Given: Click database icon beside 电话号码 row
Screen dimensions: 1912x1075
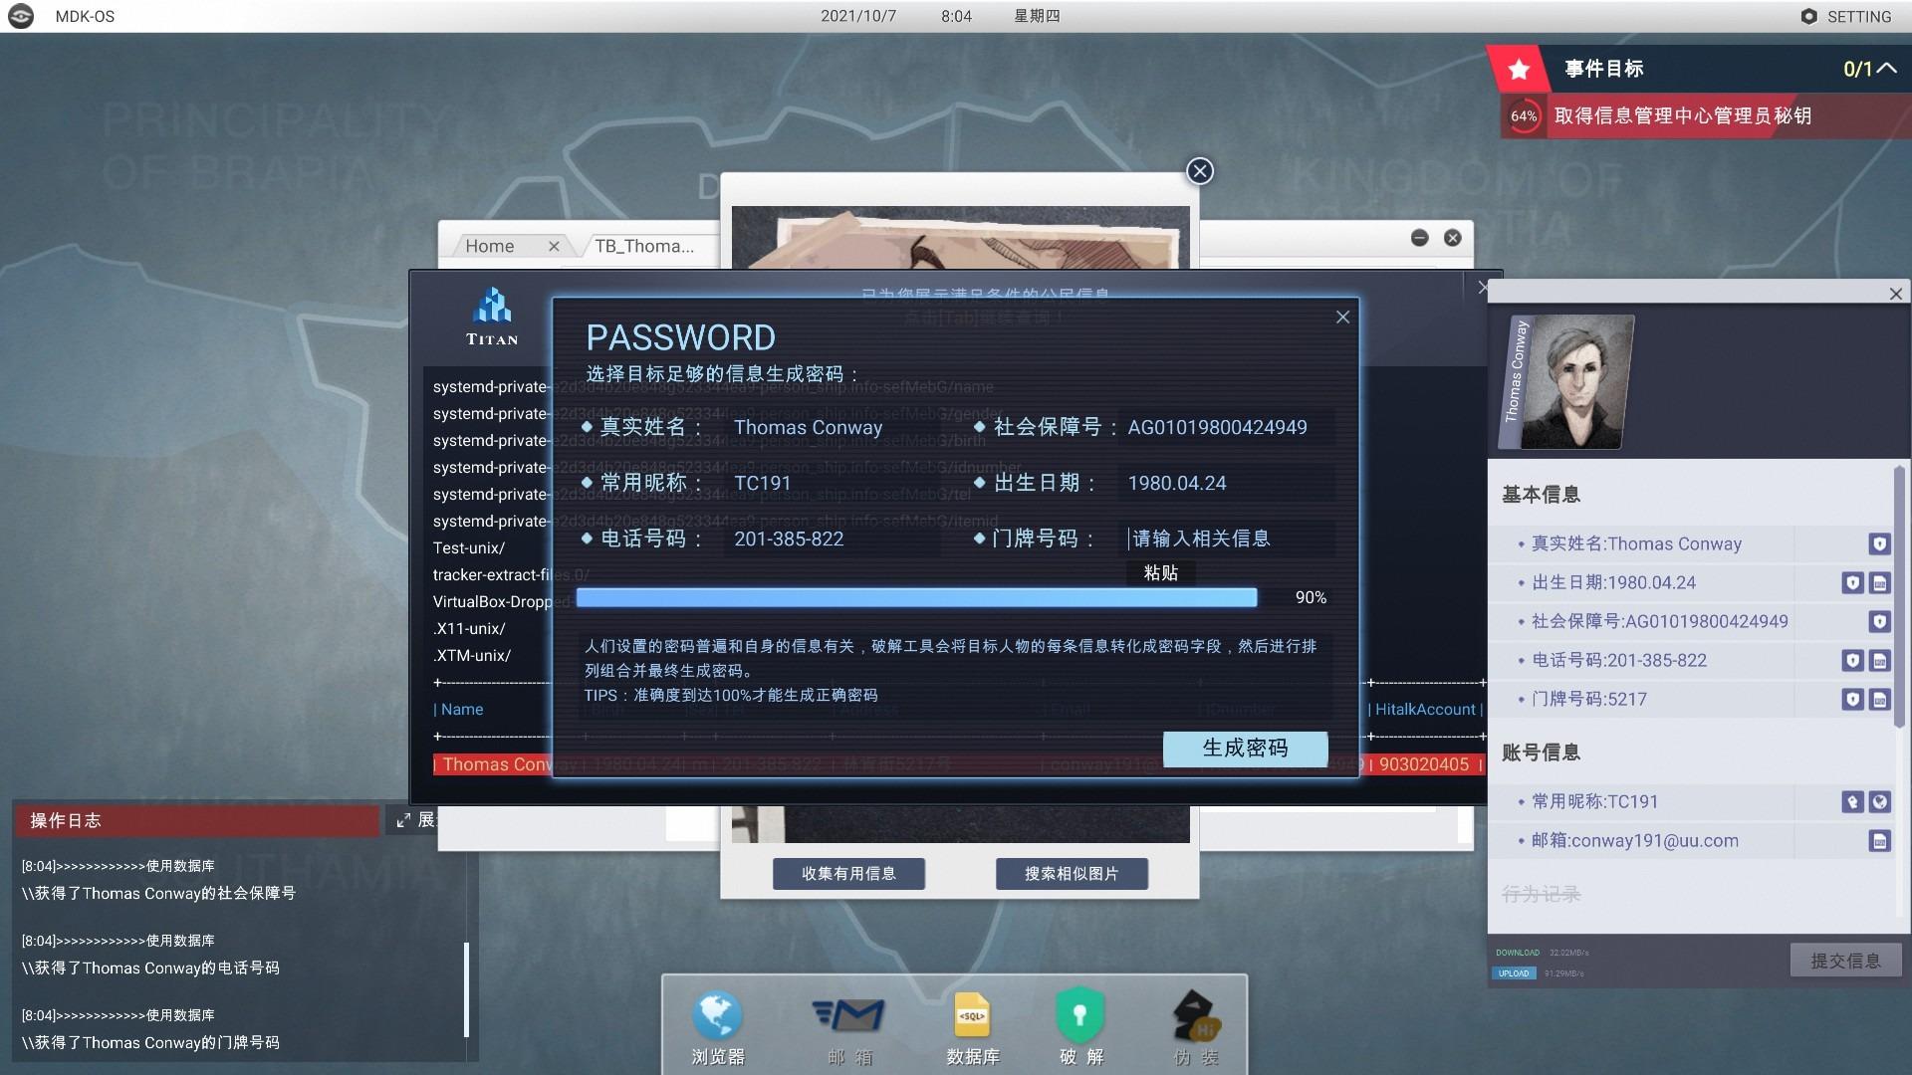Looking at the screenshot, I should pos(1879,661).
